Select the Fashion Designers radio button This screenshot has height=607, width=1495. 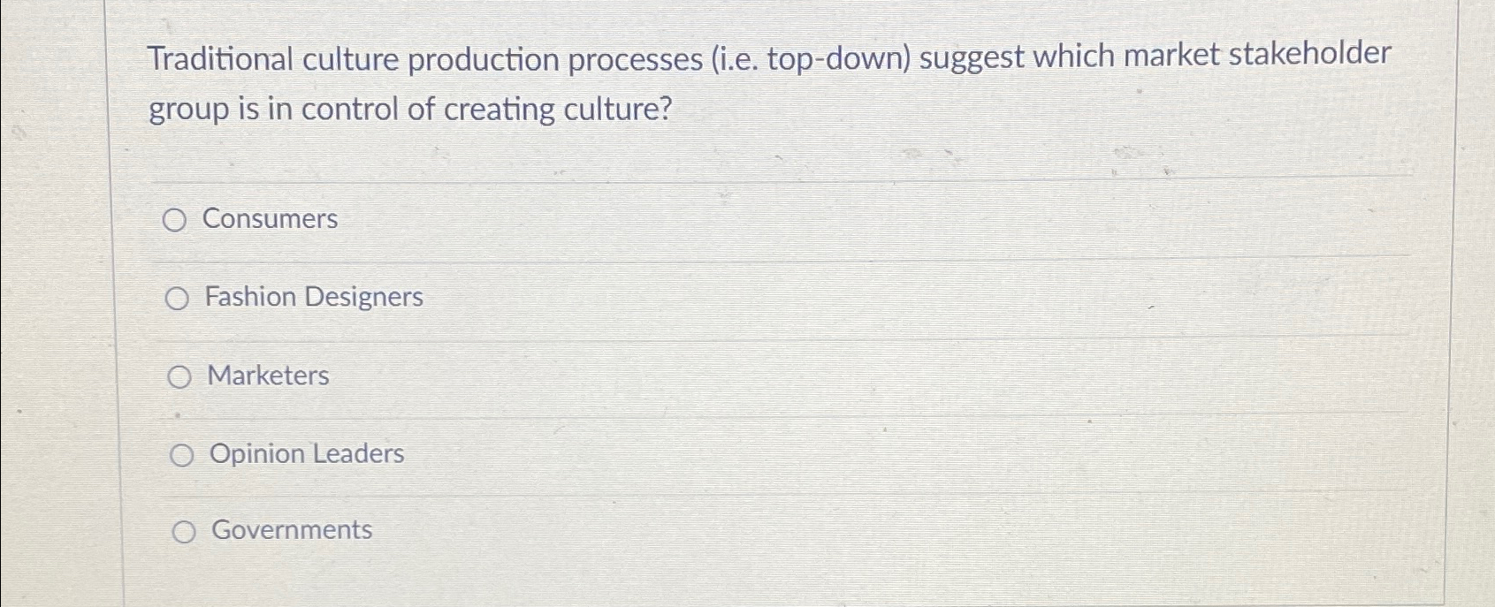[179, 298]
